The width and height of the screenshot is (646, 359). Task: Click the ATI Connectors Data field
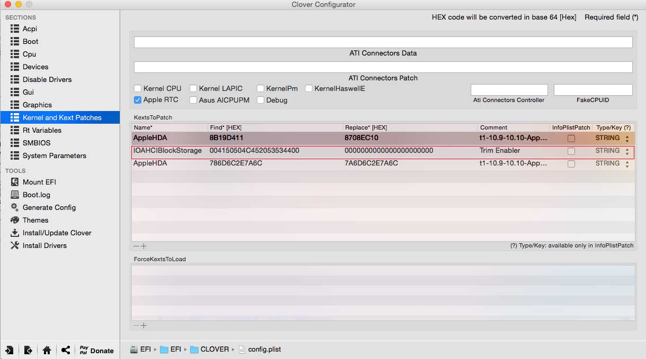coord(383,42)
